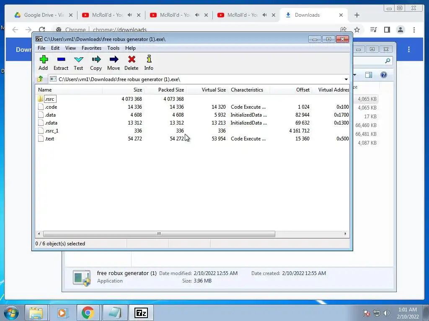Click the Extract toolbar icon
This screenshot has height=321, width=429.
tap(61, 59)
